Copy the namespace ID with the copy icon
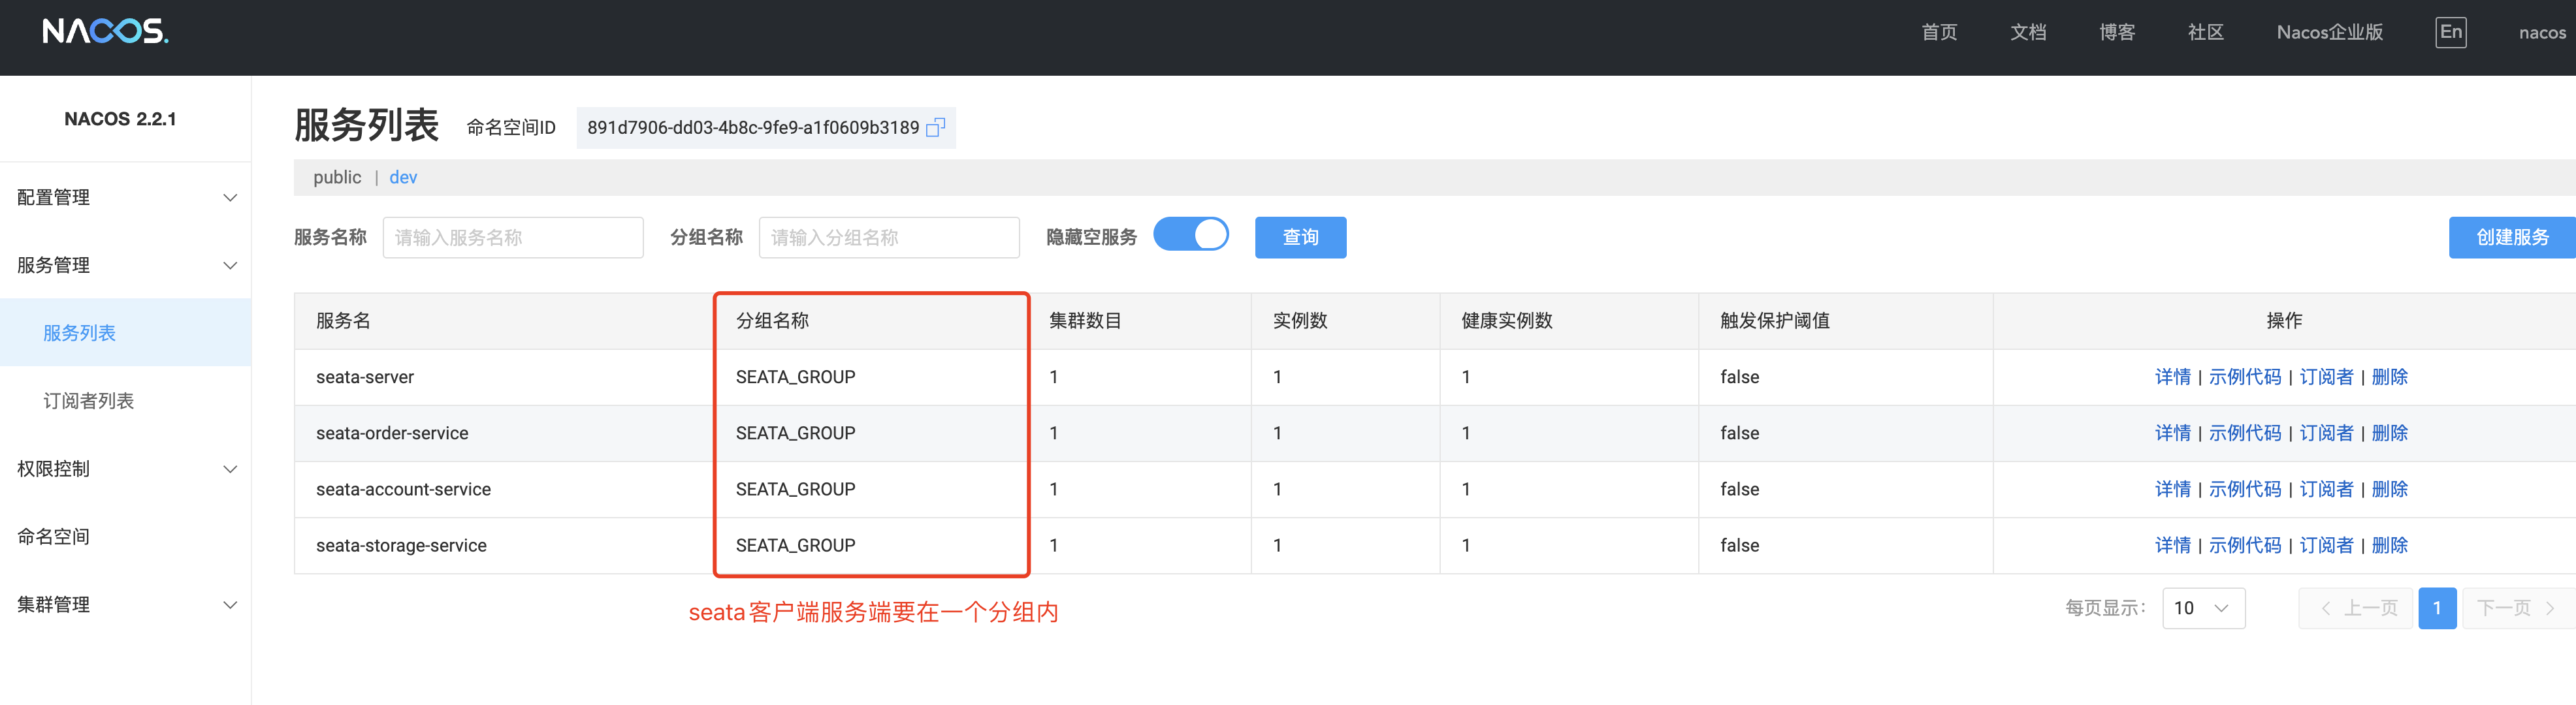 pyautogui.click(x=935, y=128)
